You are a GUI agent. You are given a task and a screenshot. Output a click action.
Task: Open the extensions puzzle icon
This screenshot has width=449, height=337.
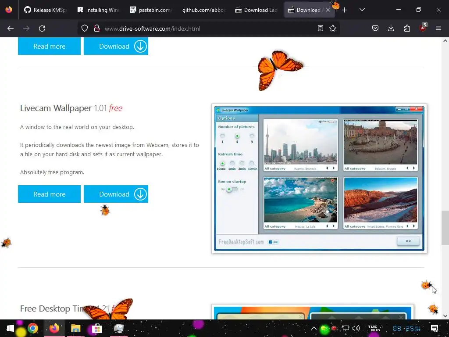coord(407,28)
